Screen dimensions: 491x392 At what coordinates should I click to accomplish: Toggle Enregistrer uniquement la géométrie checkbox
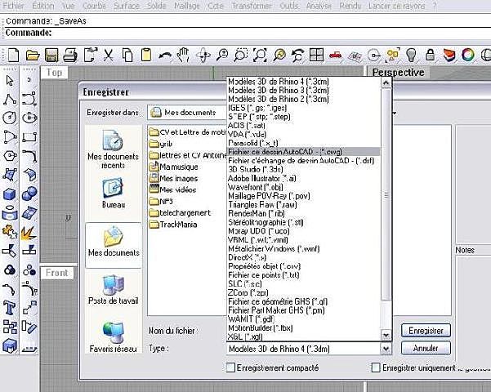click(x=376, y=367)
